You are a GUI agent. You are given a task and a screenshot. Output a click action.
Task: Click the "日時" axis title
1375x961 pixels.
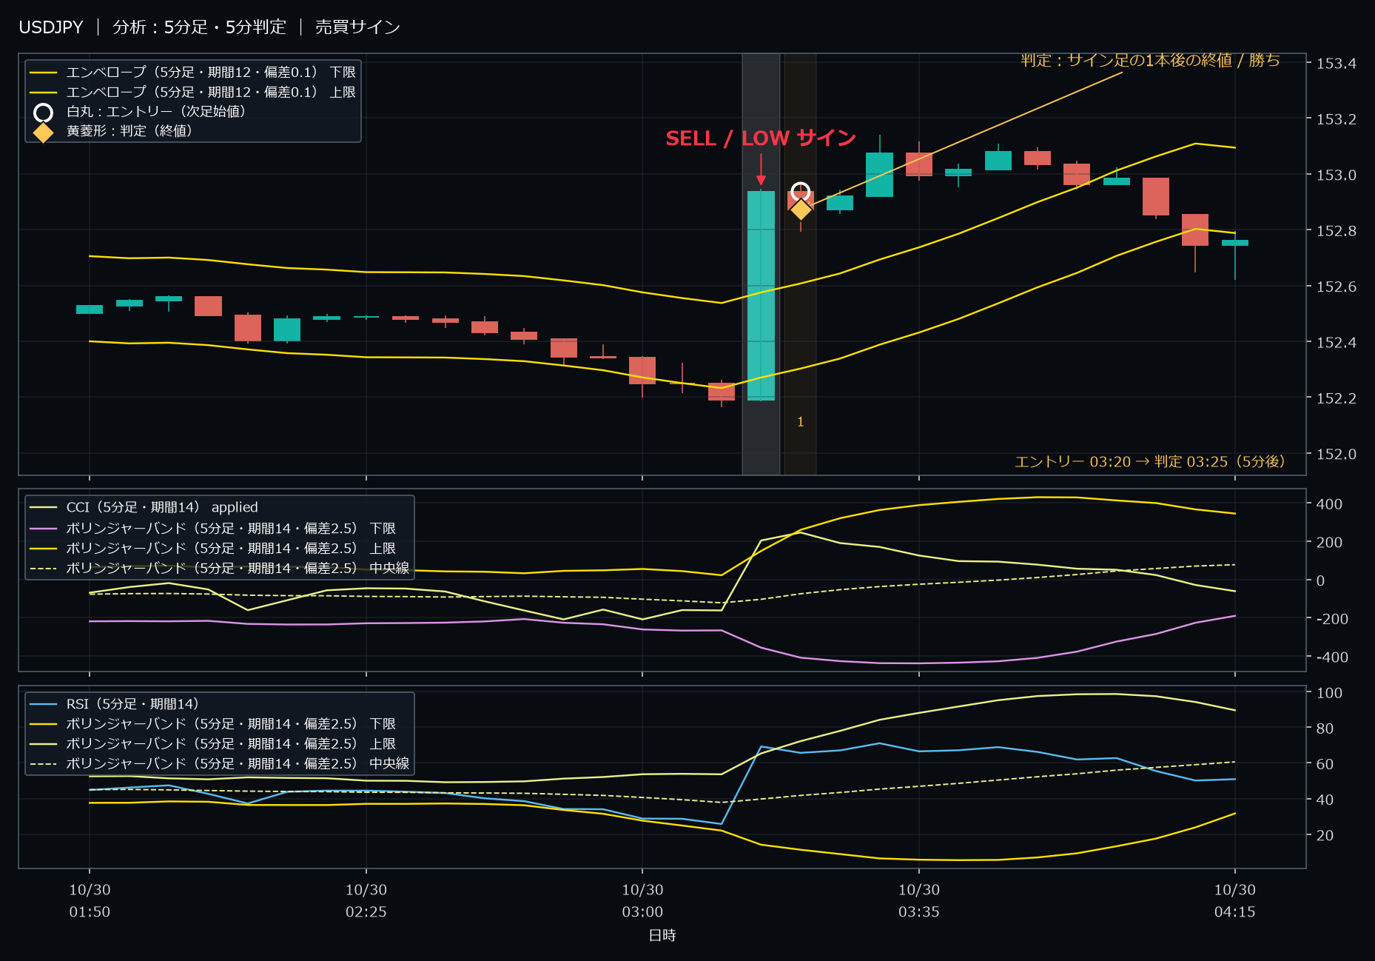coord(662,935)
